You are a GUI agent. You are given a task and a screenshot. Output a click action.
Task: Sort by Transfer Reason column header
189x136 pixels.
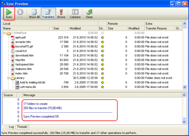[x=160, y=28]
